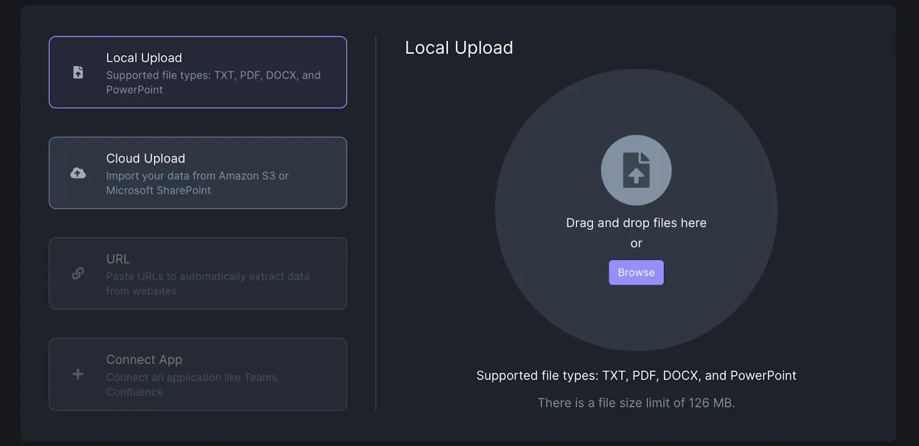Click the Teams, Confluence description text
Viewport: 919px width, 446px height.
(192, 384)
